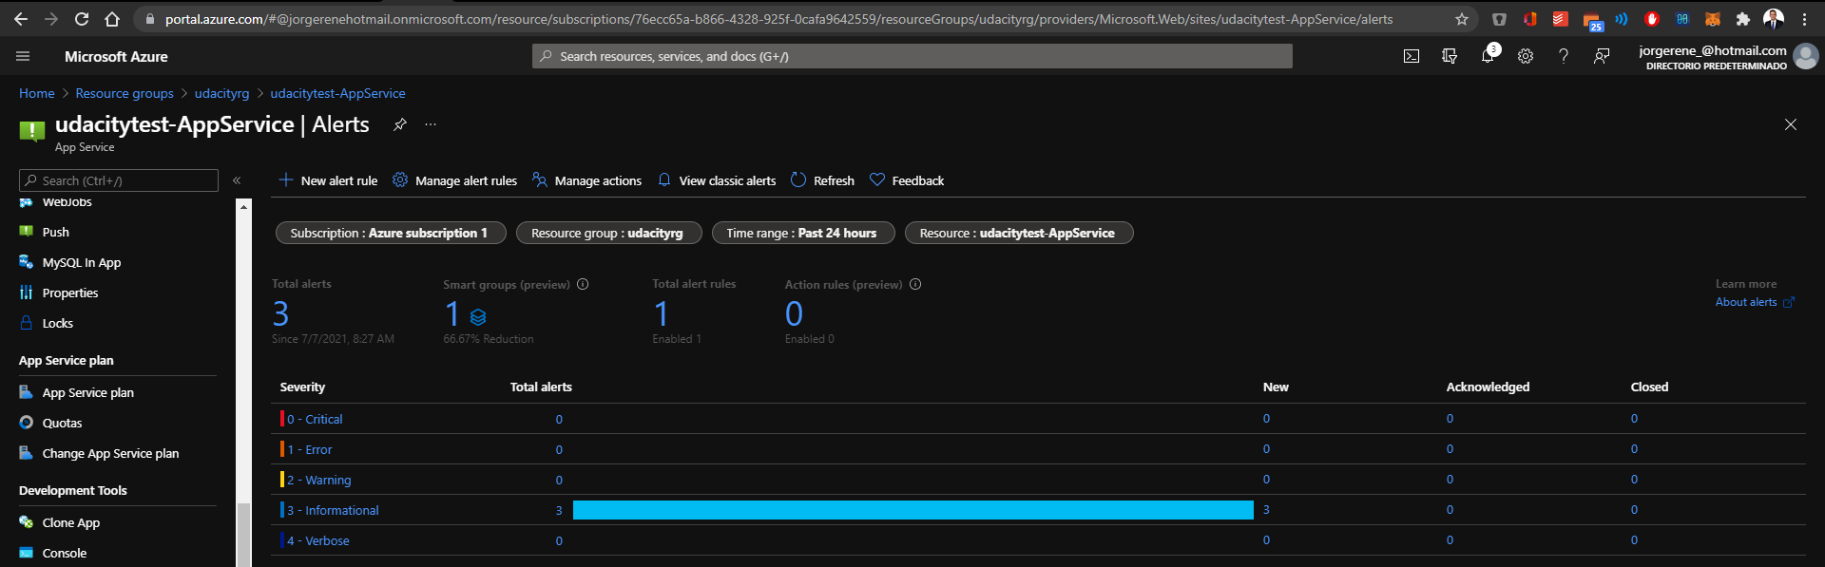Go back in the browser
The image size is (1825, 567).
pyautogui.click(x=21, y=19)
